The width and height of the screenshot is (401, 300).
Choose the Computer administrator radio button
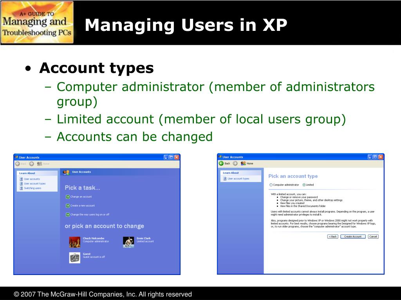271,185
